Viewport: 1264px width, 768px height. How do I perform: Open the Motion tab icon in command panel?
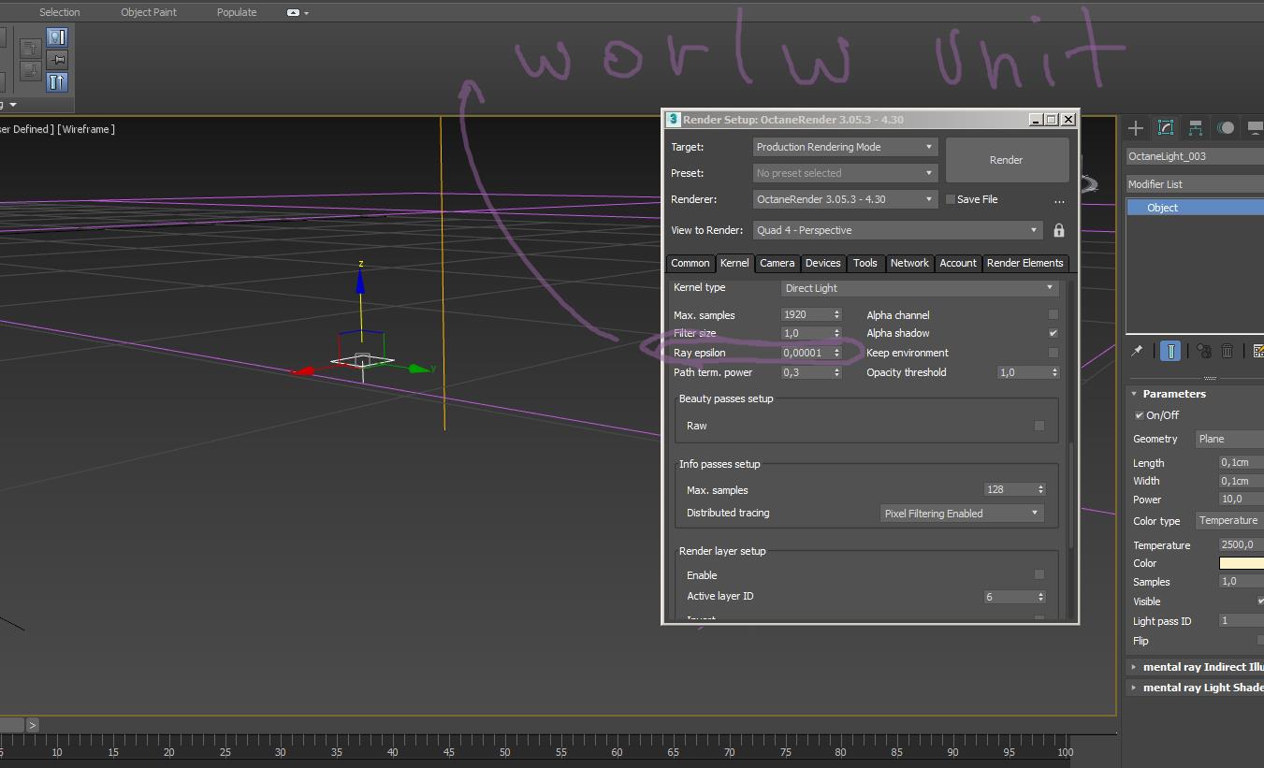coord(1226,128)
